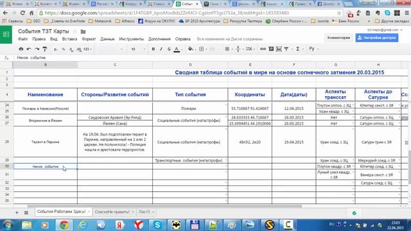Image resolution: width=411 pixels, height=231 pixels.
Task: Format as currency in toolbar
Action: click(x=55, y=49)
